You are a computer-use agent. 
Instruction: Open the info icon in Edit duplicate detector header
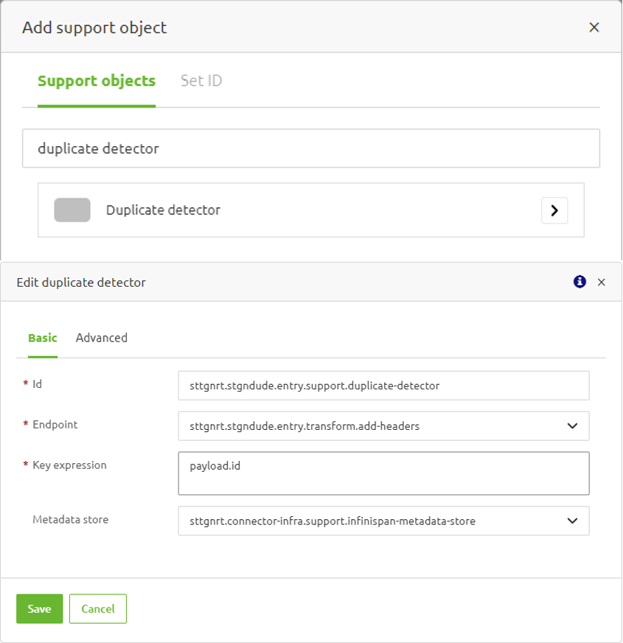tap(578, 282)
